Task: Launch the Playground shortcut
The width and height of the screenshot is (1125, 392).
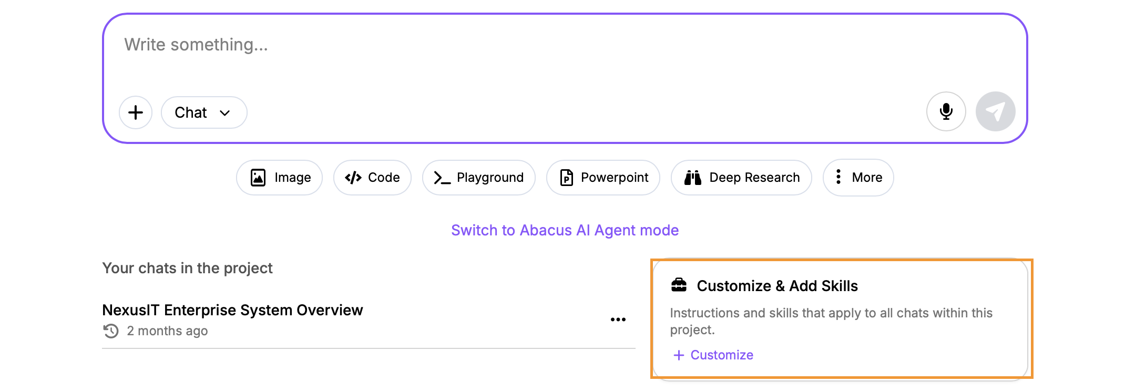Action: (478, 178)
